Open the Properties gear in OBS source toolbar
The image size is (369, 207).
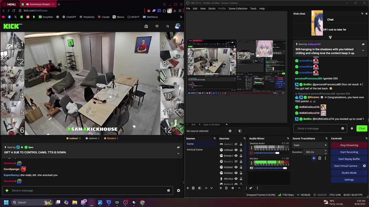pos(230,131)
